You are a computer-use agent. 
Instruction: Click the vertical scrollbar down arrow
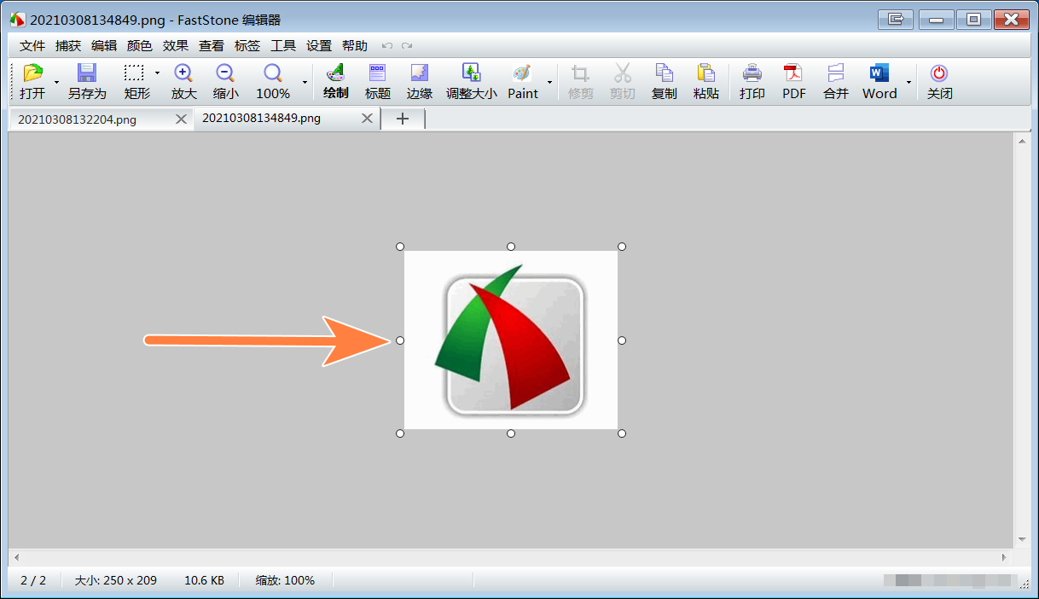[x=1022, y=539]
